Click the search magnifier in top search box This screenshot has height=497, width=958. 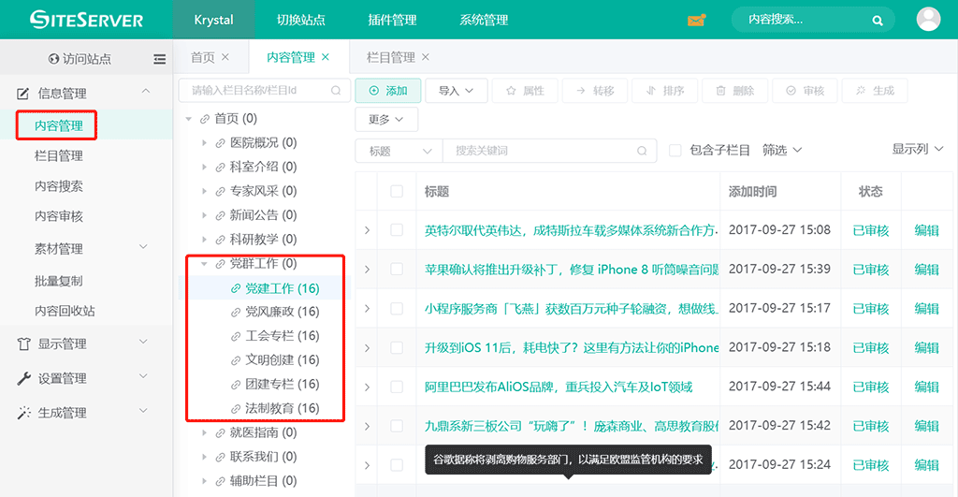click(x=878, y=20)
